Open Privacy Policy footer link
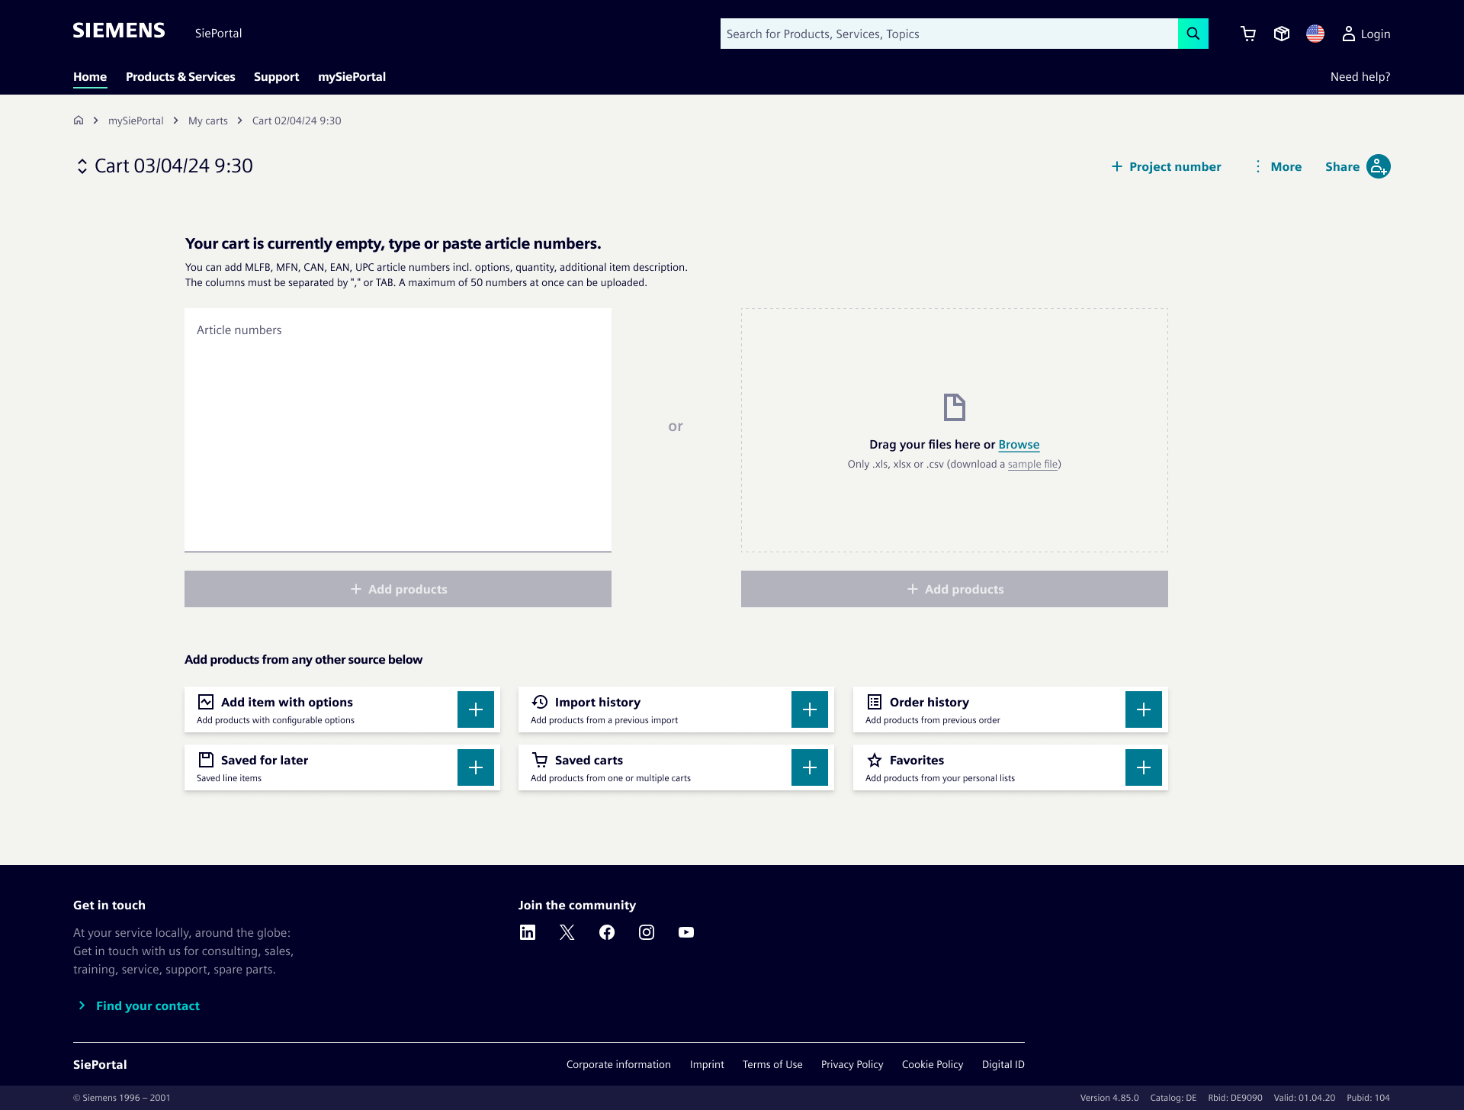 coord(852,1064)
